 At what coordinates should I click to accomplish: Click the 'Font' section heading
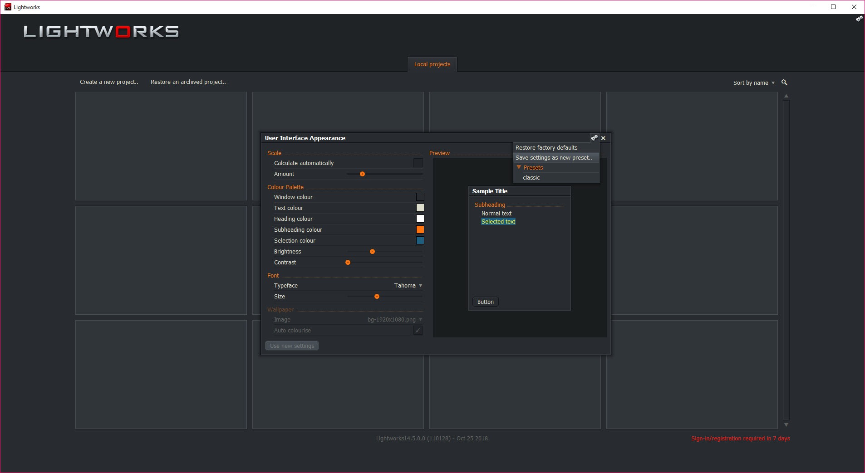point(273,275)
